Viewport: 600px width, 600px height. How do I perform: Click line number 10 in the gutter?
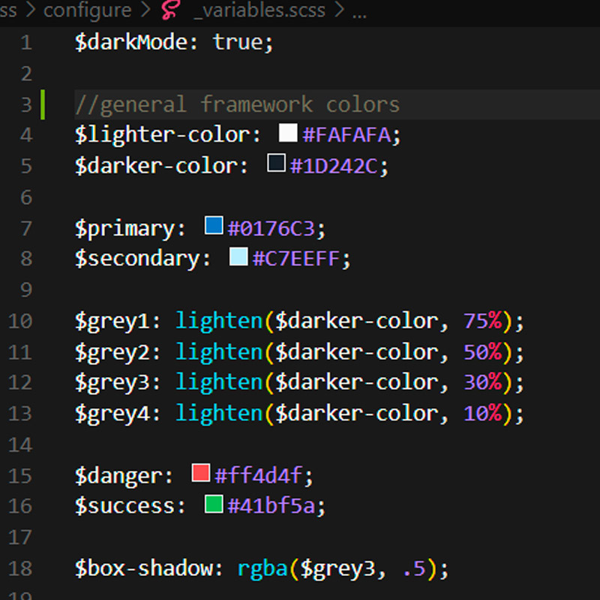coord(21,321)
